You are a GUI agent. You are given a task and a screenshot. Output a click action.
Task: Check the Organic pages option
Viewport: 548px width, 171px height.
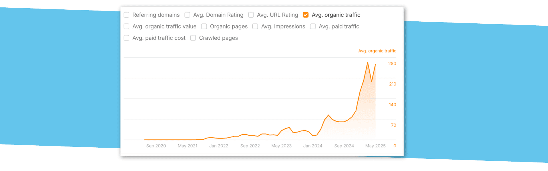pyautogui.click(x=204, y=26)
